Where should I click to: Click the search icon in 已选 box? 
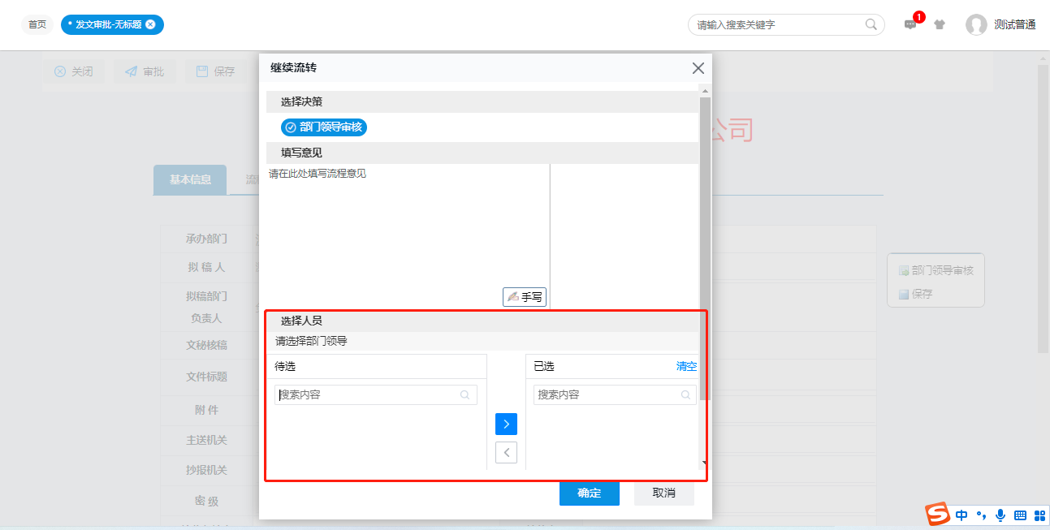point(685,394)
